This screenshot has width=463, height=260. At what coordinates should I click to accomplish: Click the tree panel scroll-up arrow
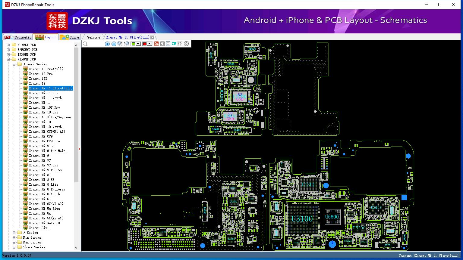[76, 45]
